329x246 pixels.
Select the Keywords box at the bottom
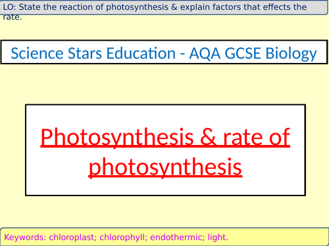coord(164,237)
